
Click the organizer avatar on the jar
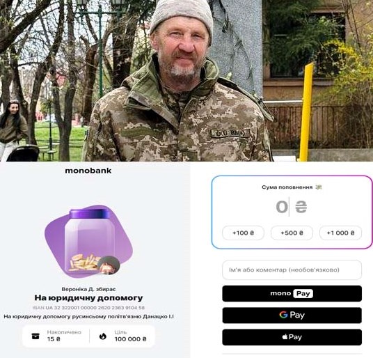[x=109, y=265]
